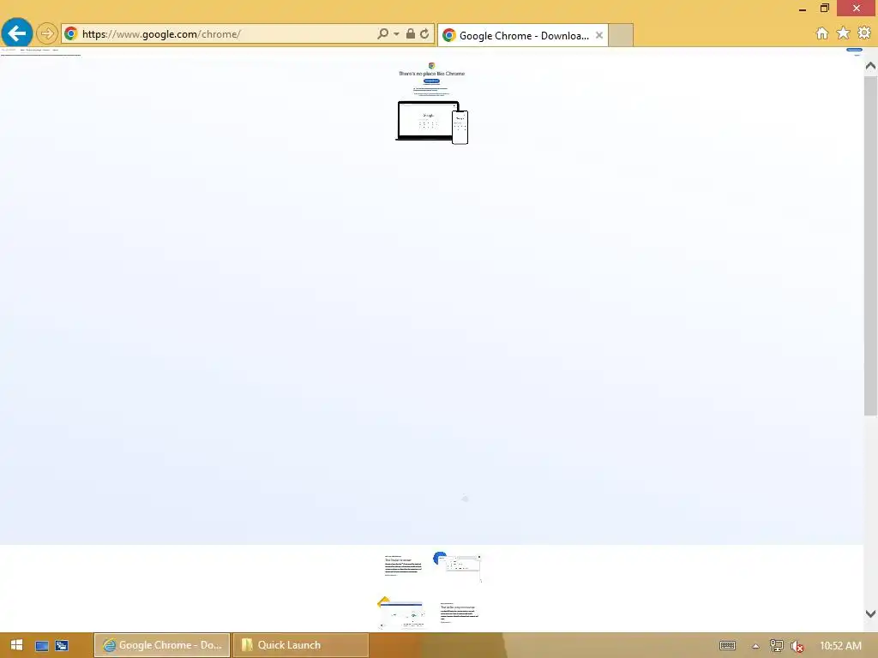The image size is (878, 658).
Task: Click the Chrome logo above the page headline
Action: click(432, 65)
